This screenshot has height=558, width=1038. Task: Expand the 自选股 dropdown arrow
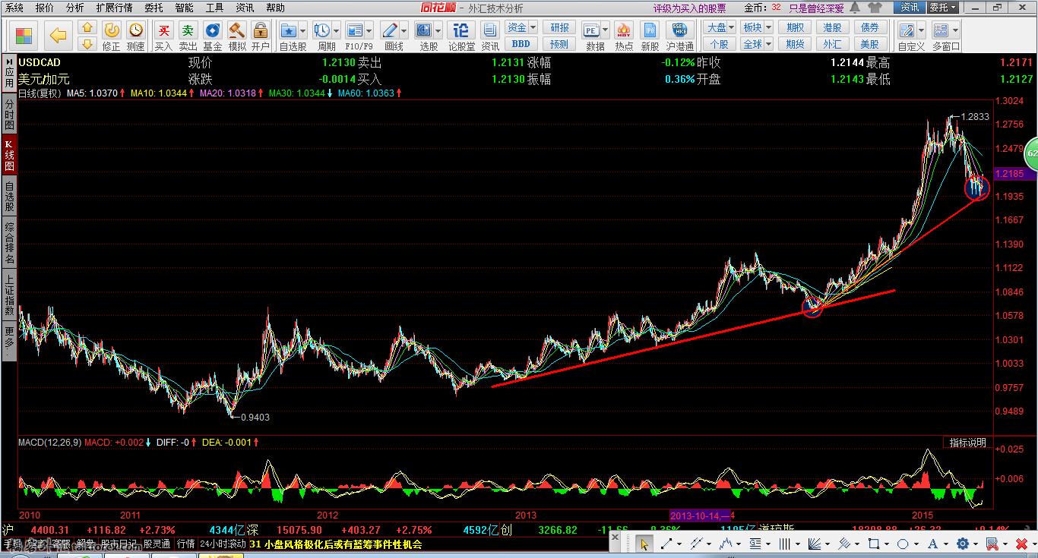303,30
